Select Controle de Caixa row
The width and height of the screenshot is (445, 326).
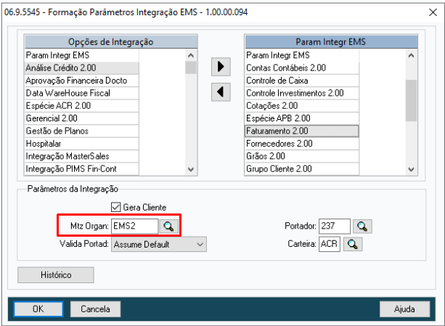pyautogui.click(x=302, y=81)
